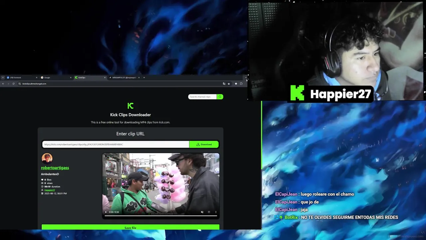
Task: Click the Enter clip URL heading
Action: coord(130,134)
